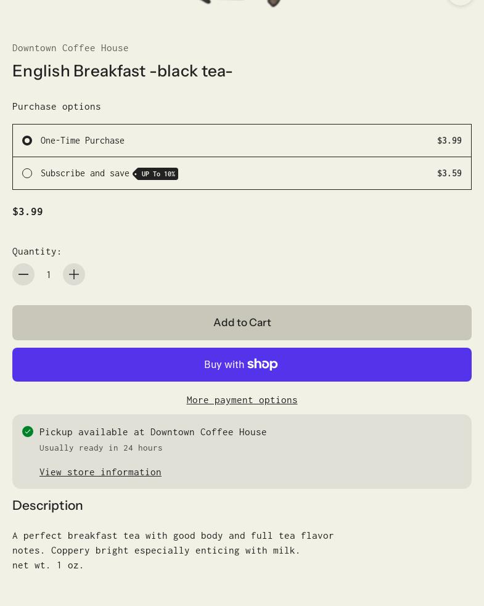The height and width of the screenshot is (606, 484).
Task: Choose the Subscribe and save radio option
Action: (x=27, y=173)
